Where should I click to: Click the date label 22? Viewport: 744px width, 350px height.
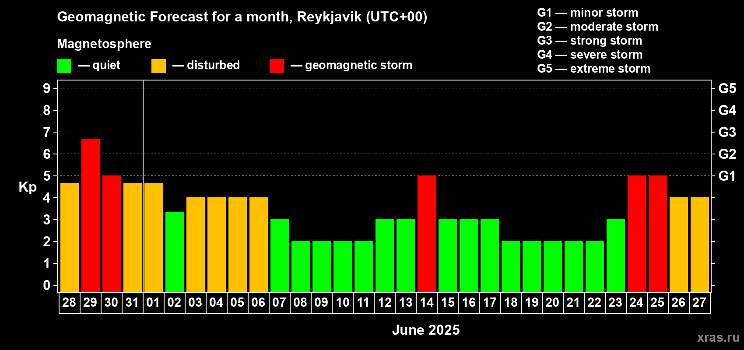[x=594, y=303]
